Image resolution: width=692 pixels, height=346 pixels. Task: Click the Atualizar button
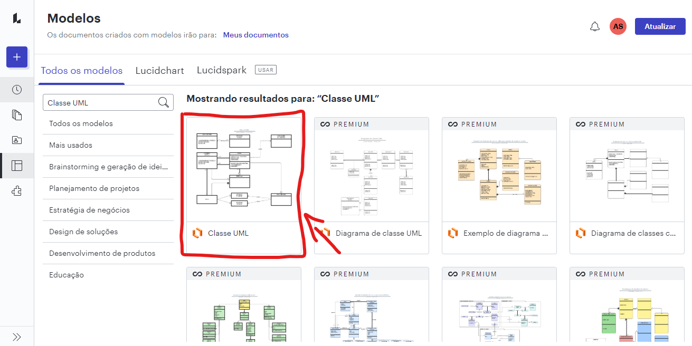[x=660, y=26]
